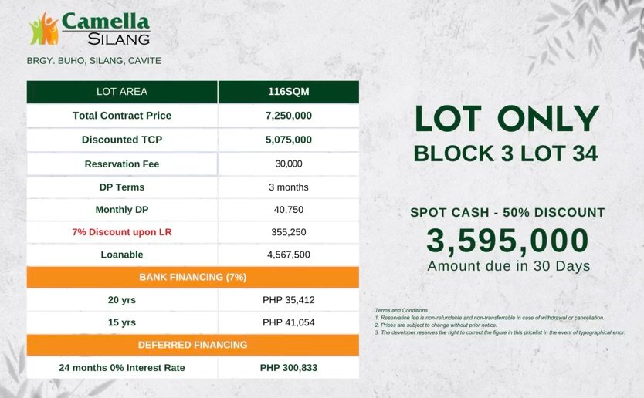Click the 116SQM header value
The width and height of the screenshot is (644, 398).
click(289, 92)
